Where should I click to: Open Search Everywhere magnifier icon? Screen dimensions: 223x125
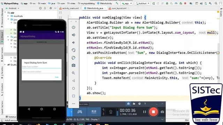[216, 3]
